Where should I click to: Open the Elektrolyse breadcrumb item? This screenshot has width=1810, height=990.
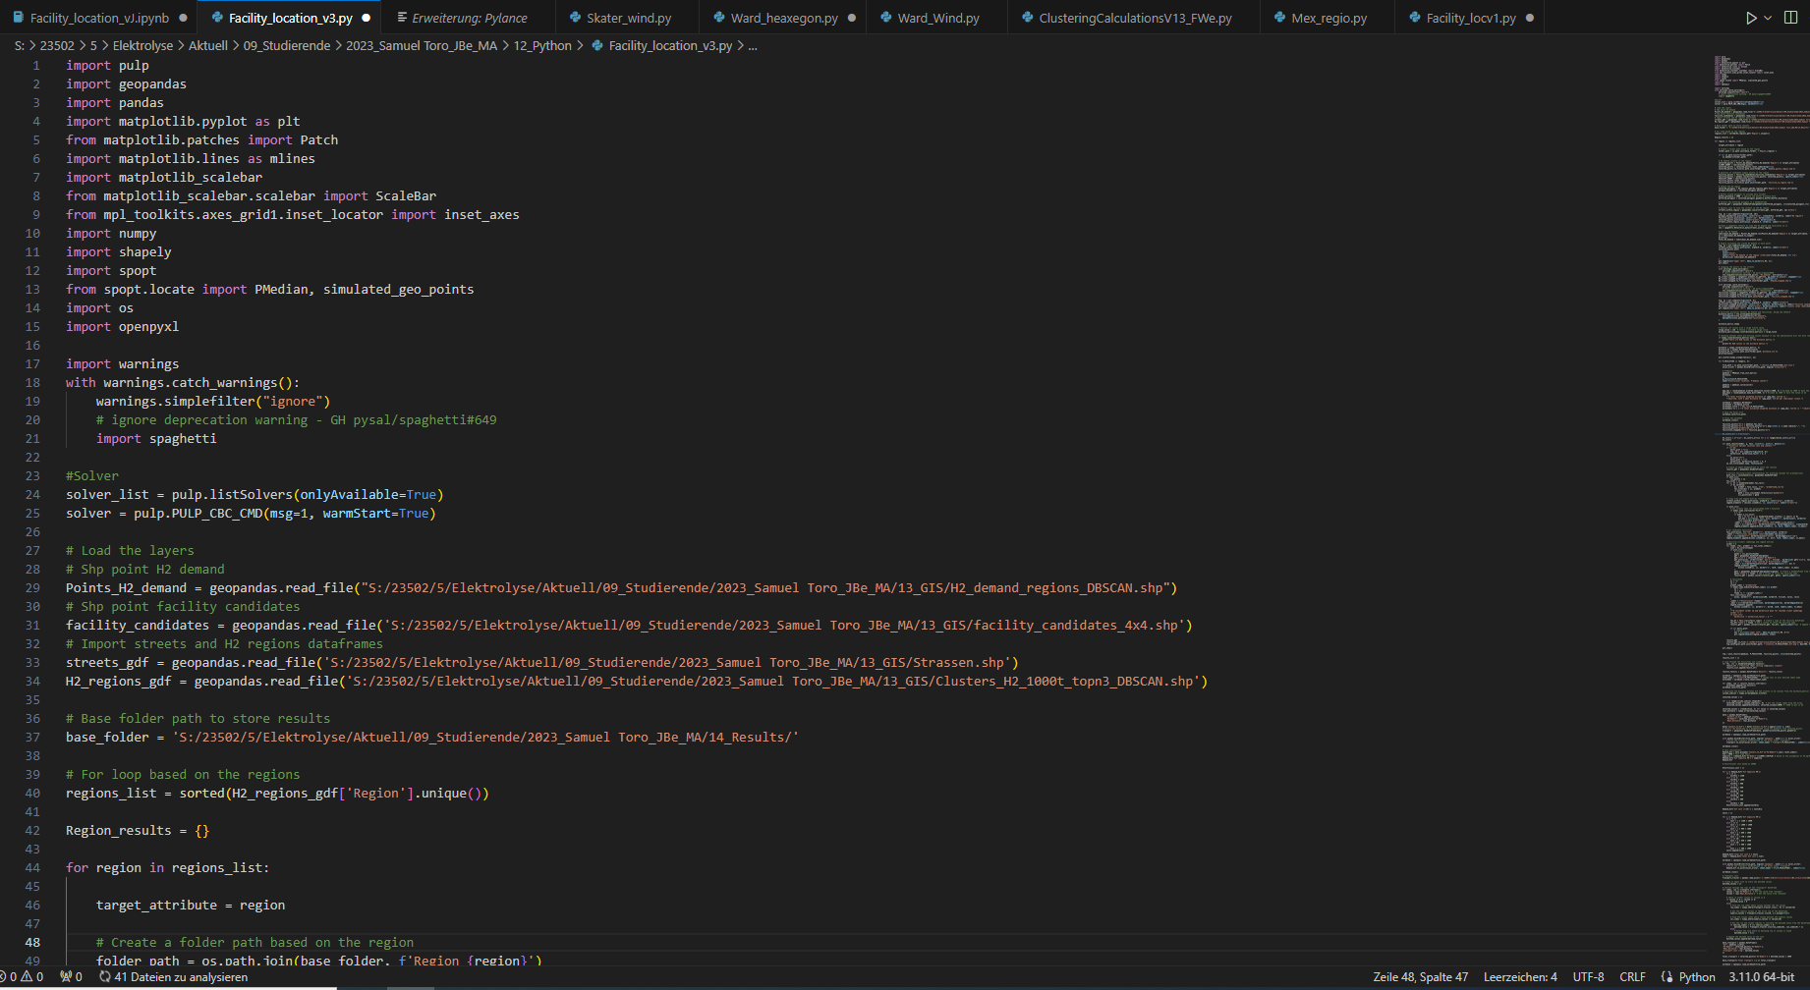(143, 45)
